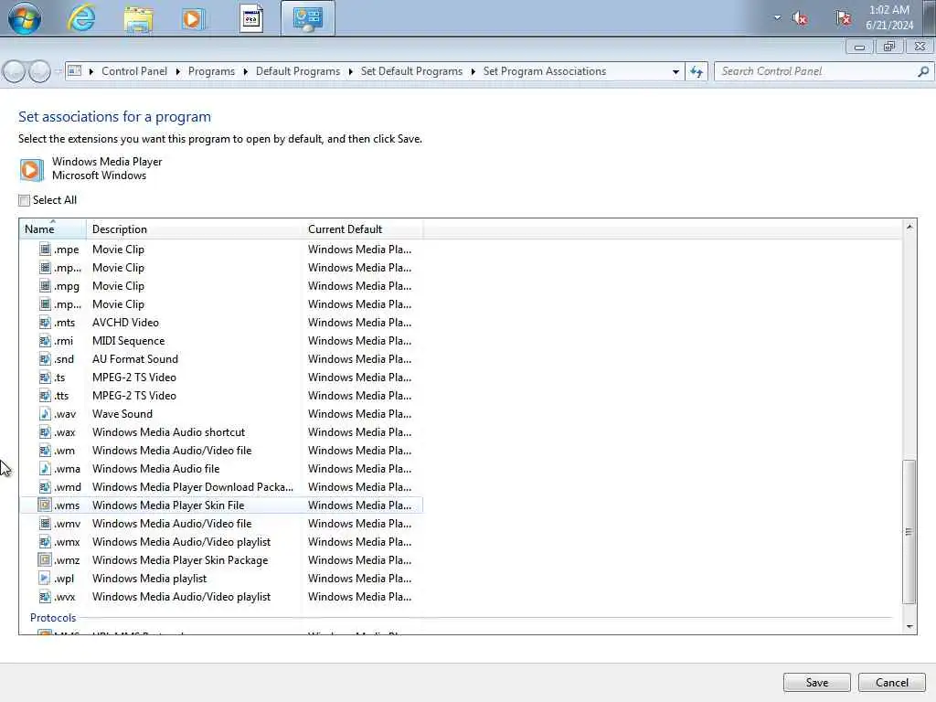Select the AVCHD Video description
This screenshot has height=702, width=936.
[x=125, y=323]
